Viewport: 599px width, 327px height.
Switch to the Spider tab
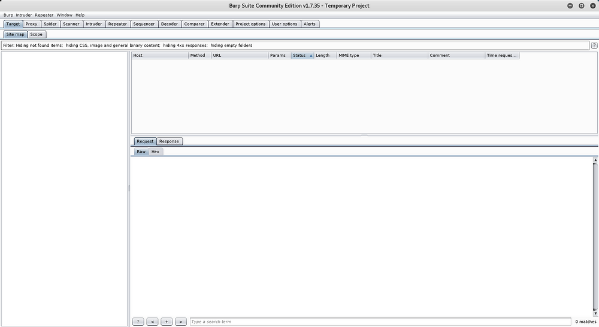(50, 24)
